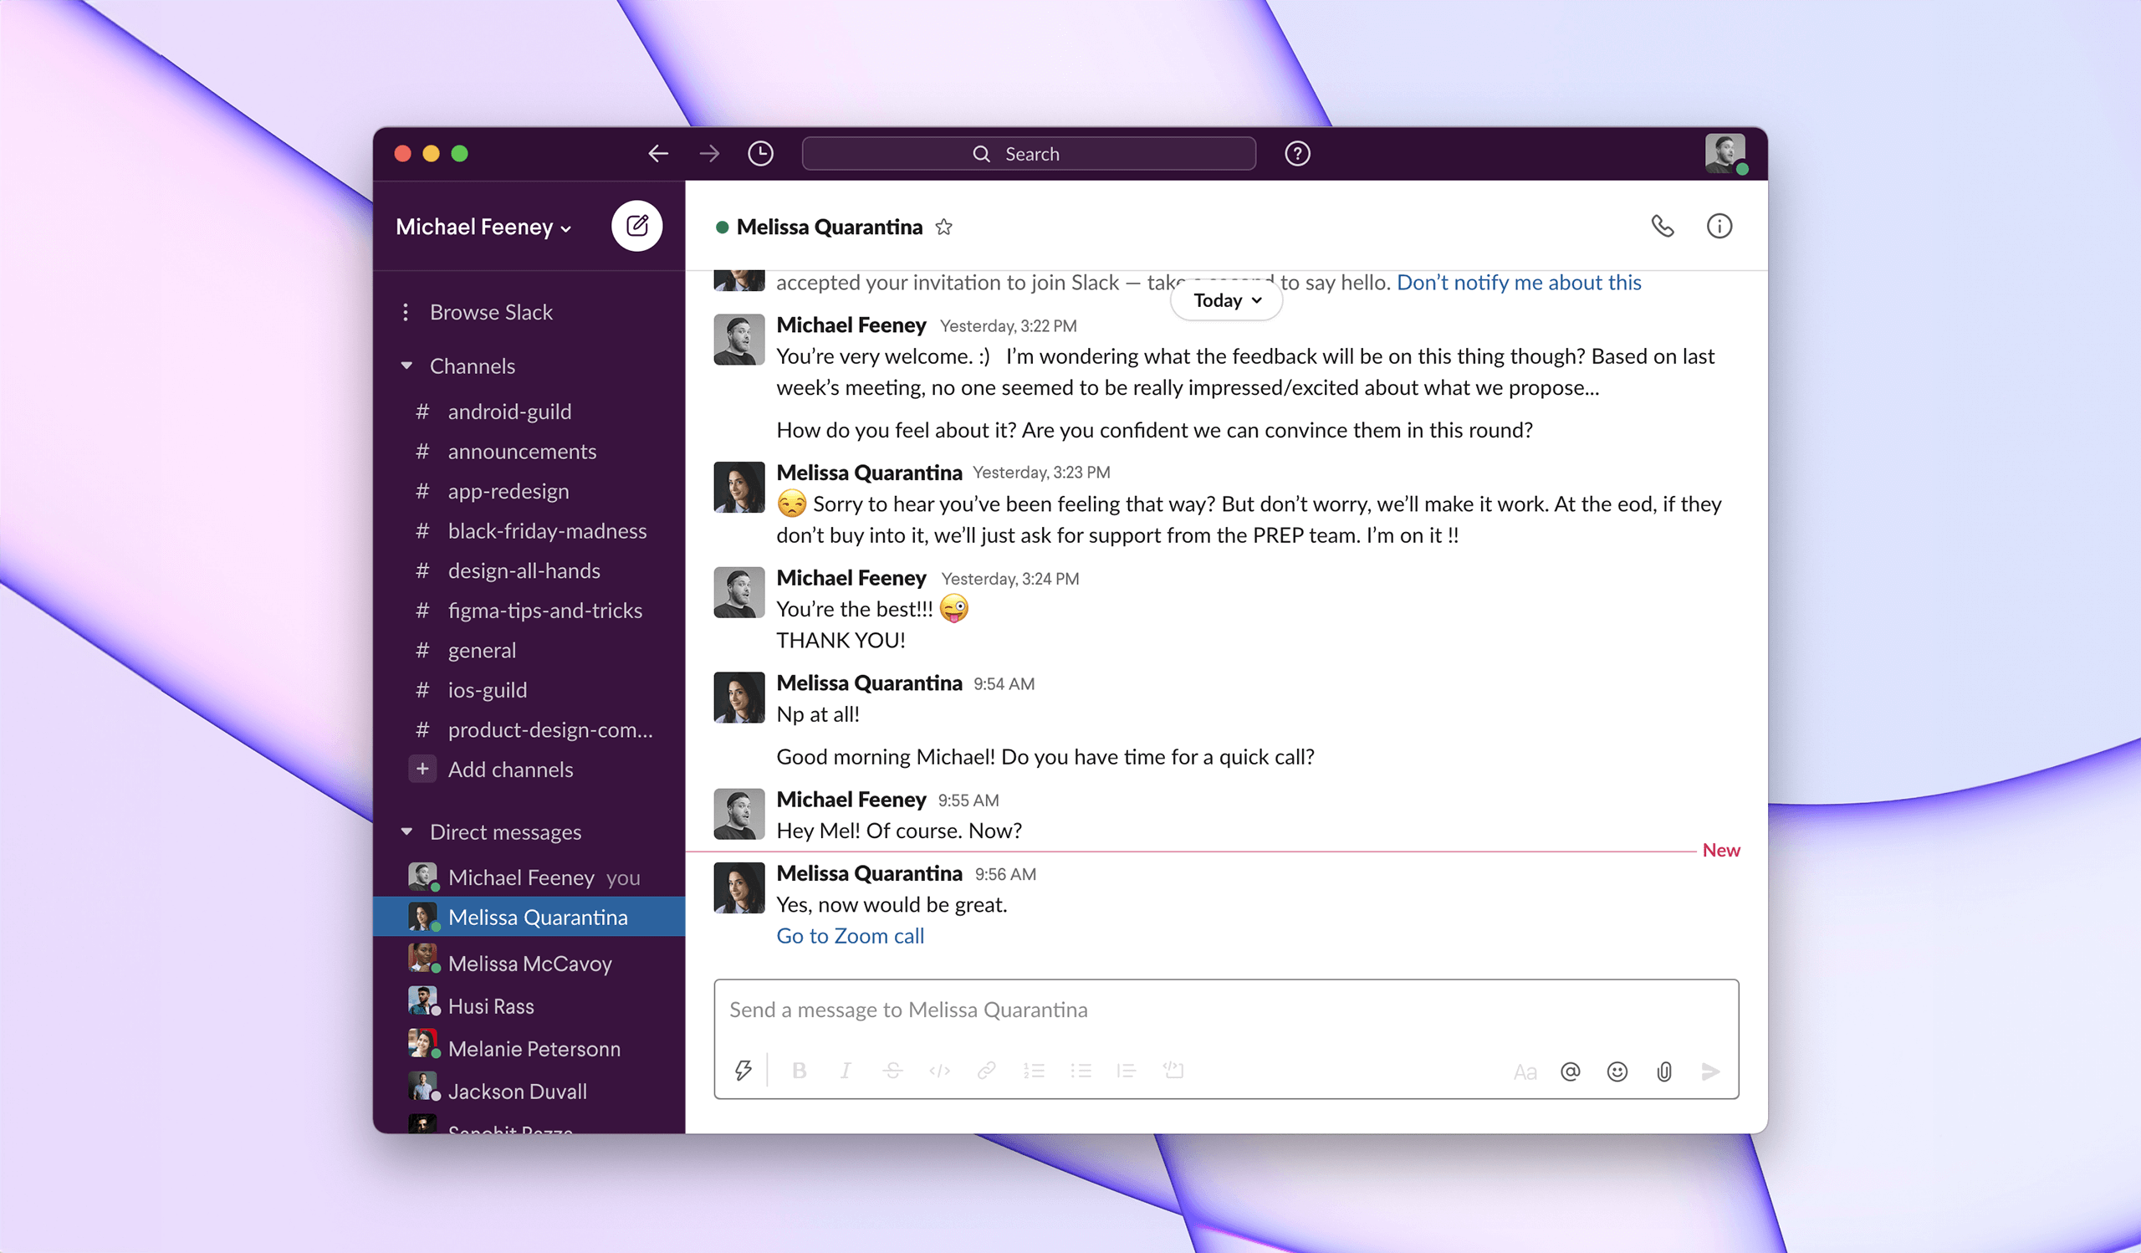Mention someone with the @ icon
This screenshot has height=1253, width=2141.
click(x=1570, y=1071)
